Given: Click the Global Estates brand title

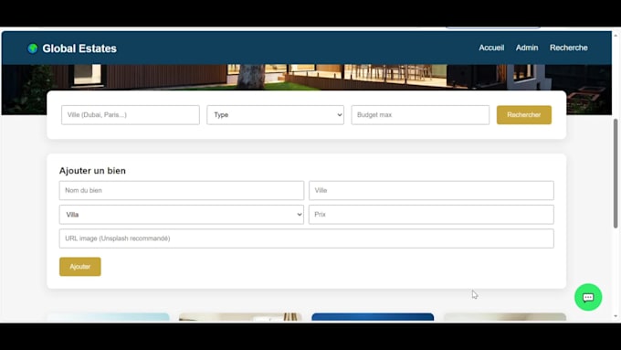Looking at the screenshot, I should coord(79,48).
